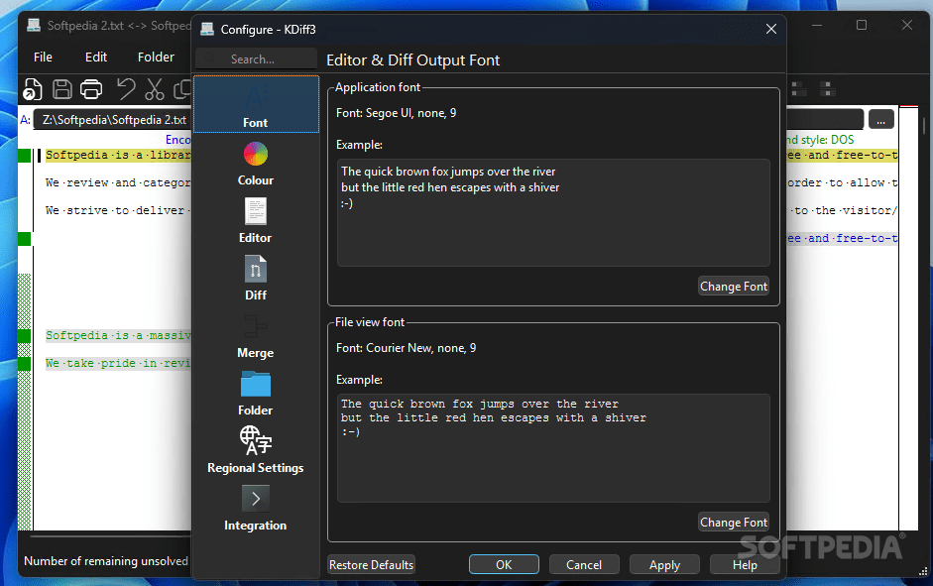The width and height of the screenshot is (933, 586).
Task: Confirm settings with the OK button
Action: pos(504,564)
